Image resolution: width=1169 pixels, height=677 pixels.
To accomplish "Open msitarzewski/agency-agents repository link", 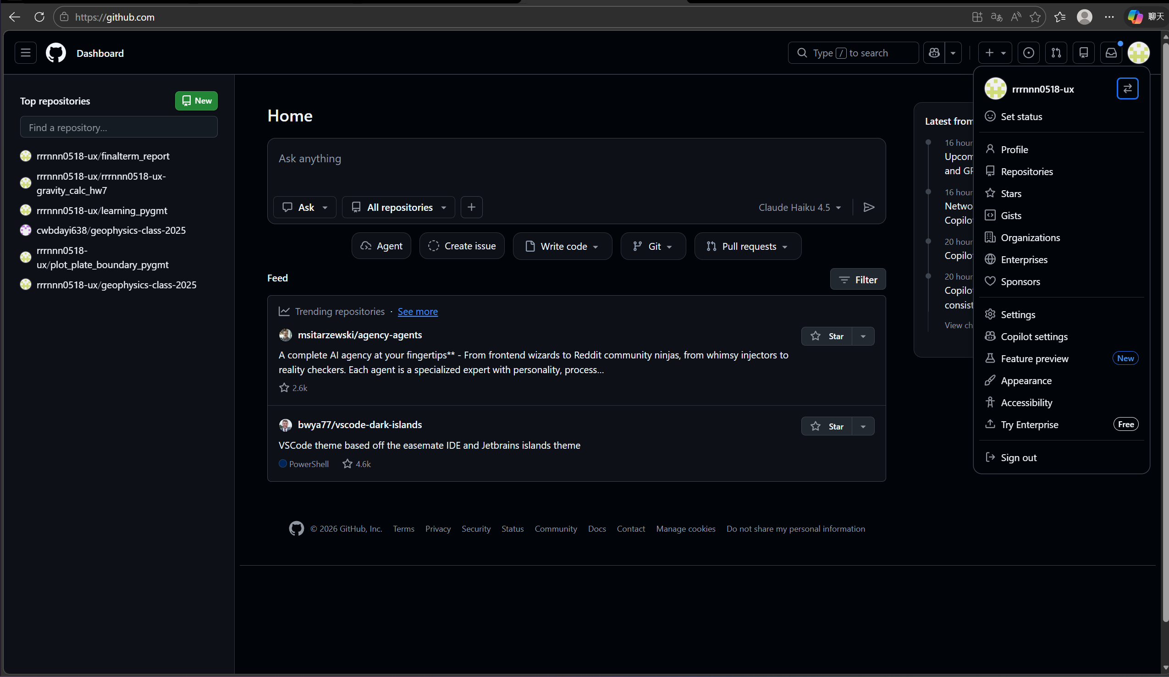I will (x=359, y=335).
